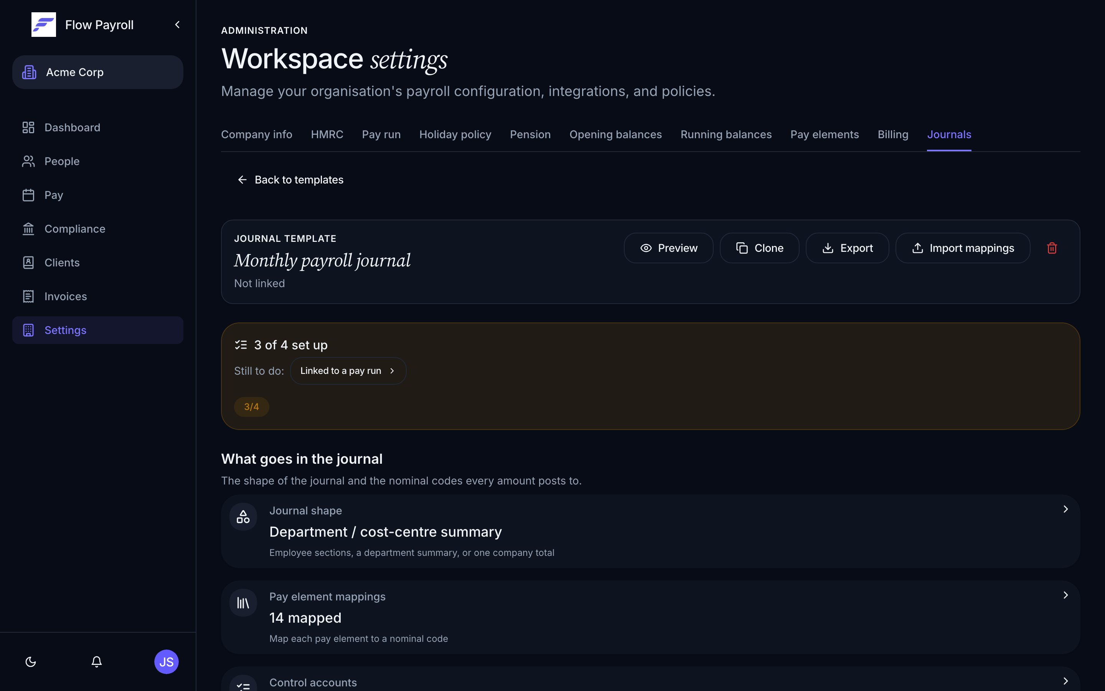The image size is (1105, 691).
Task: Open the Pay run tab
Action: point(381,134)
